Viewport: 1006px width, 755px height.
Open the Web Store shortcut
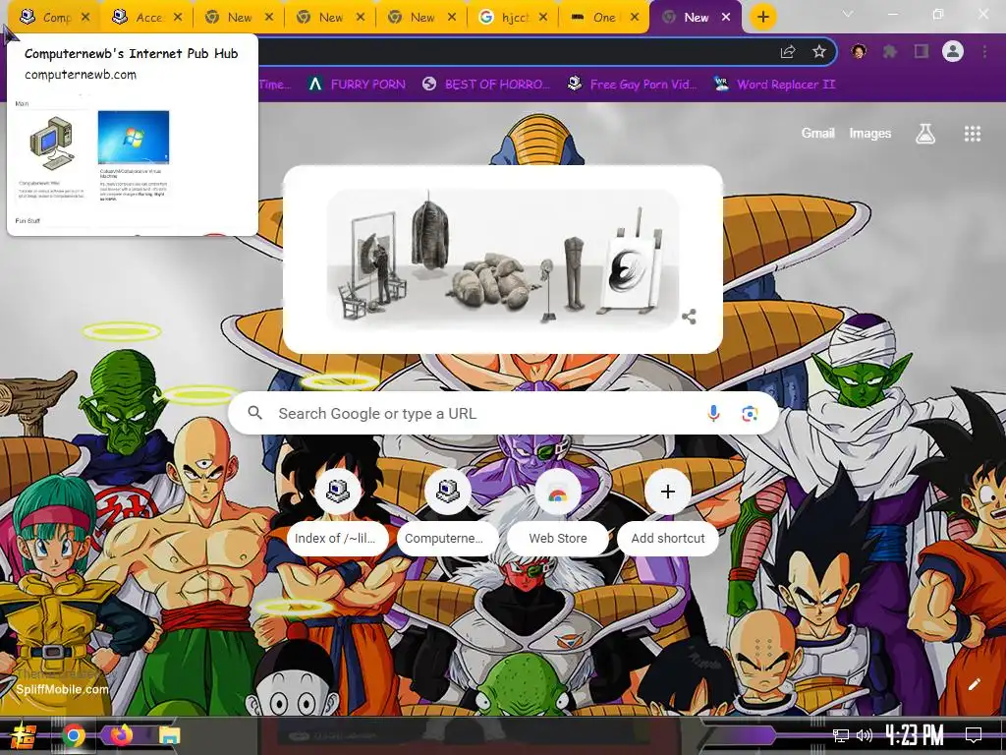(x=558, y=512)
